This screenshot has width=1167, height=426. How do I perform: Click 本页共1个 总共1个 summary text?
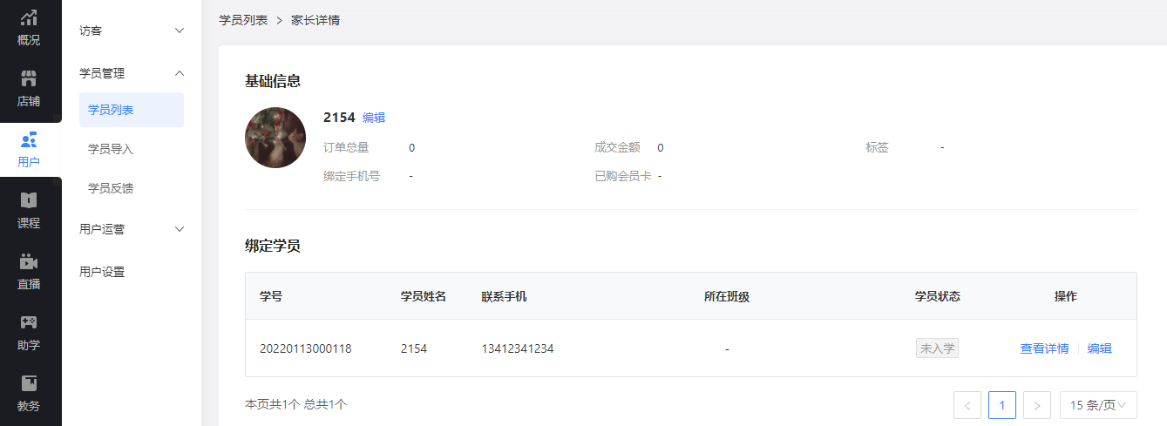(296, 404)
